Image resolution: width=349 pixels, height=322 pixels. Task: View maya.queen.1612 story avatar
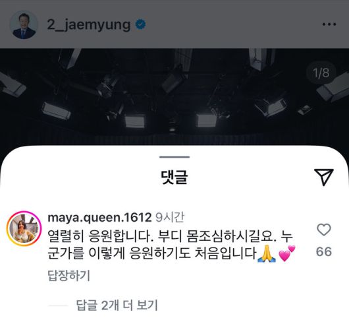[24, 228]
